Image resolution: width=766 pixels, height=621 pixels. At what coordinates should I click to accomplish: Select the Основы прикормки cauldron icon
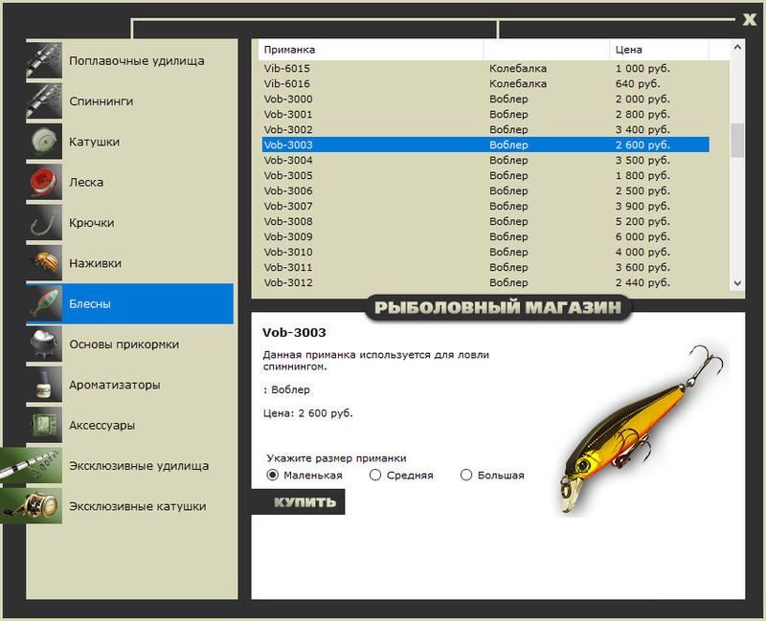[x=44, y=344]
